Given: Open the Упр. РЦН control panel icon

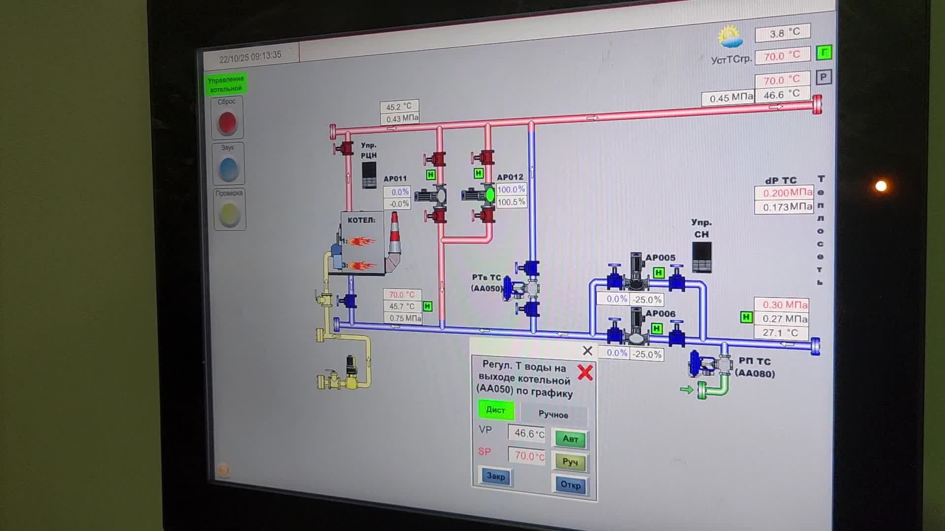Looking at the screenshot, I should pyautogui.click(x=369, y=175).
